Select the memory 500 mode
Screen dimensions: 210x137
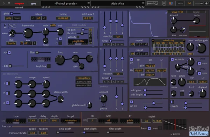[84, 85]
